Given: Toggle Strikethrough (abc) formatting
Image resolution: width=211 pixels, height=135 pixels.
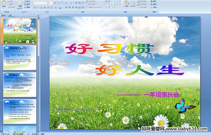Looking at the screenshot, I should 44,8.
